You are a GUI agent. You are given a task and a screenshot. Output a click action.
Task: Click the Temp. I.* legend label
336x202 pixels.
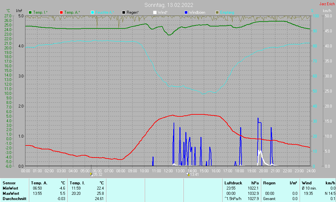point(40,12)
